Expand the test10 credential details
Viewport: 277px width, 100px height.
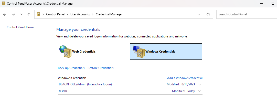tap(200, 91)
